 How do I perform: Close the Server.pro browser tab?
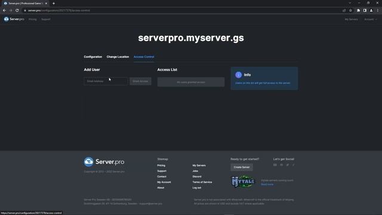tap(46, 4)
